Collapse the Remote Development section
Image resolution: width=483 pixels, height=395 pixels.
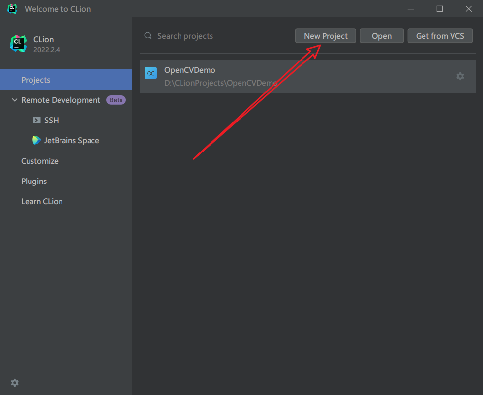(14, 100)
